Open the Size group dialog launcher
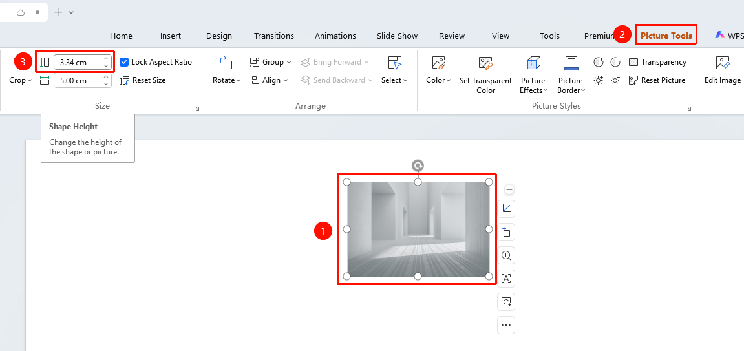Viewport: 744px width, 351px height. click(x=197, y=109)
